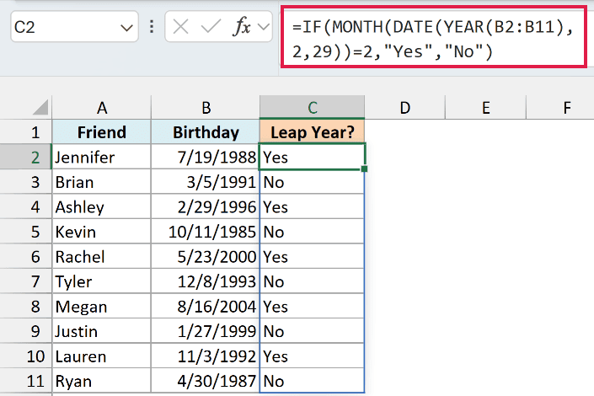Click inside the formula bar text

(x=433, y=38)
